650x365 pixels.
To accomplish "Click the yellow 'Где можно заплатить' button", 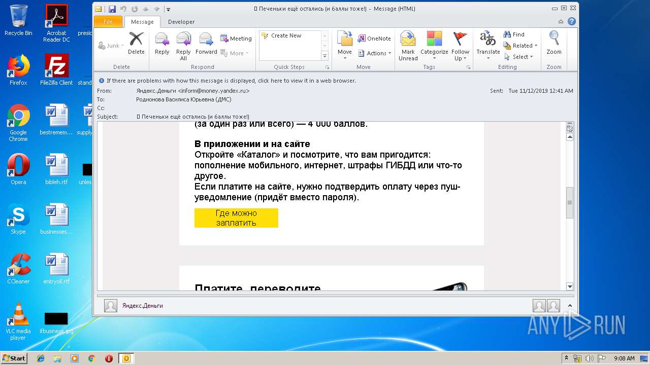I will point(236,218).
